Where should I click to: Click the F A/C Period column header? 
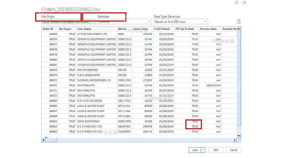(x=164, y=29)
